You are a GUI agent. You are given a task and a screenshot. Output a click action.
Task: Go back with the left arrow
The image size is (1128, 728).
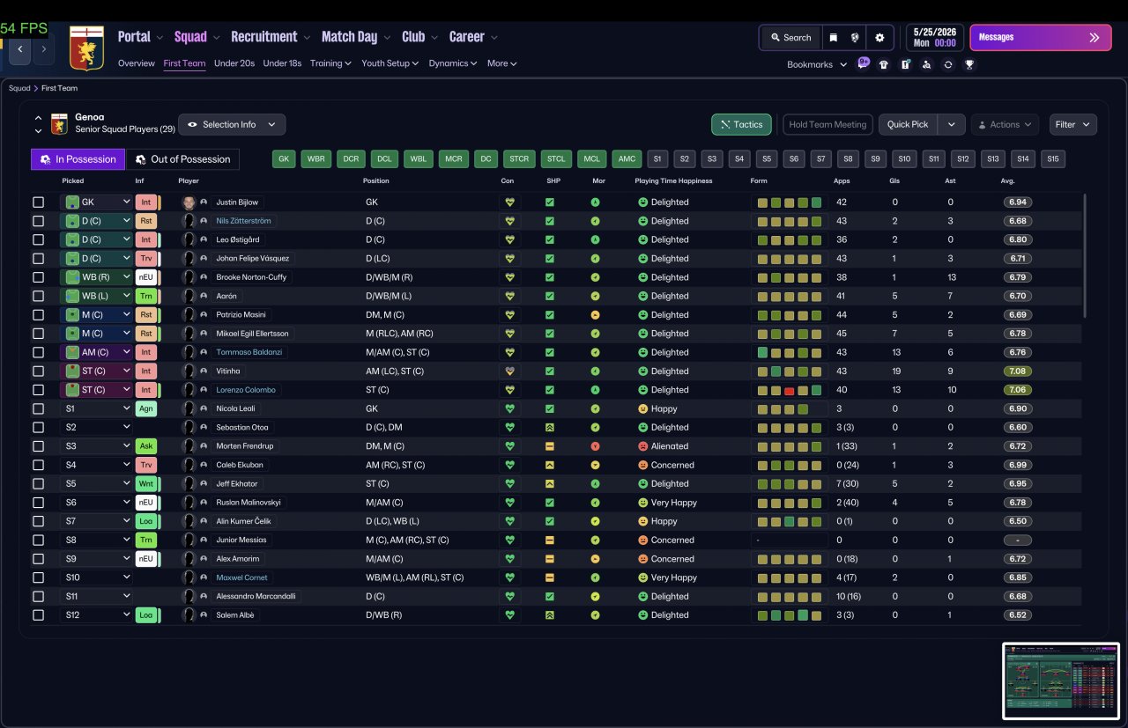(x=20, y=49)
